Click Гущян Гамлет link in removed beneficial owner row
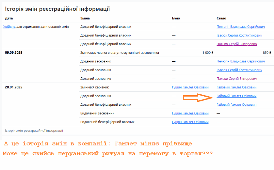This screenshot has height=170, width=274. point(190,122)
